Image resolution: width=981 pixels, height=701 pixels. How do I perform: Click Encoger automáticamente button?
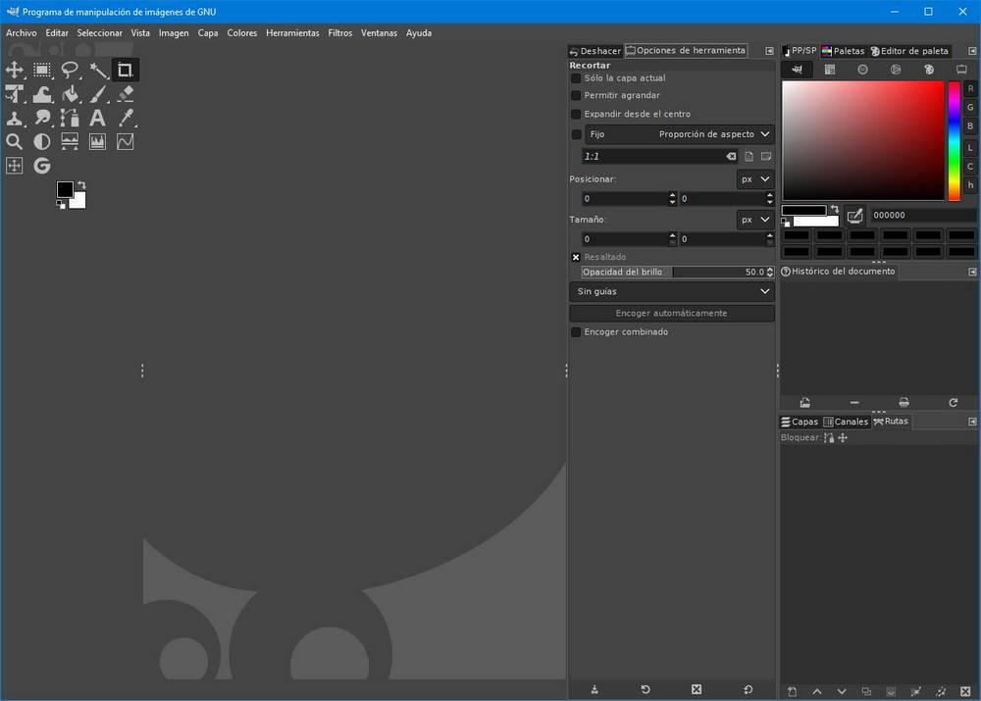click(672, 313)
